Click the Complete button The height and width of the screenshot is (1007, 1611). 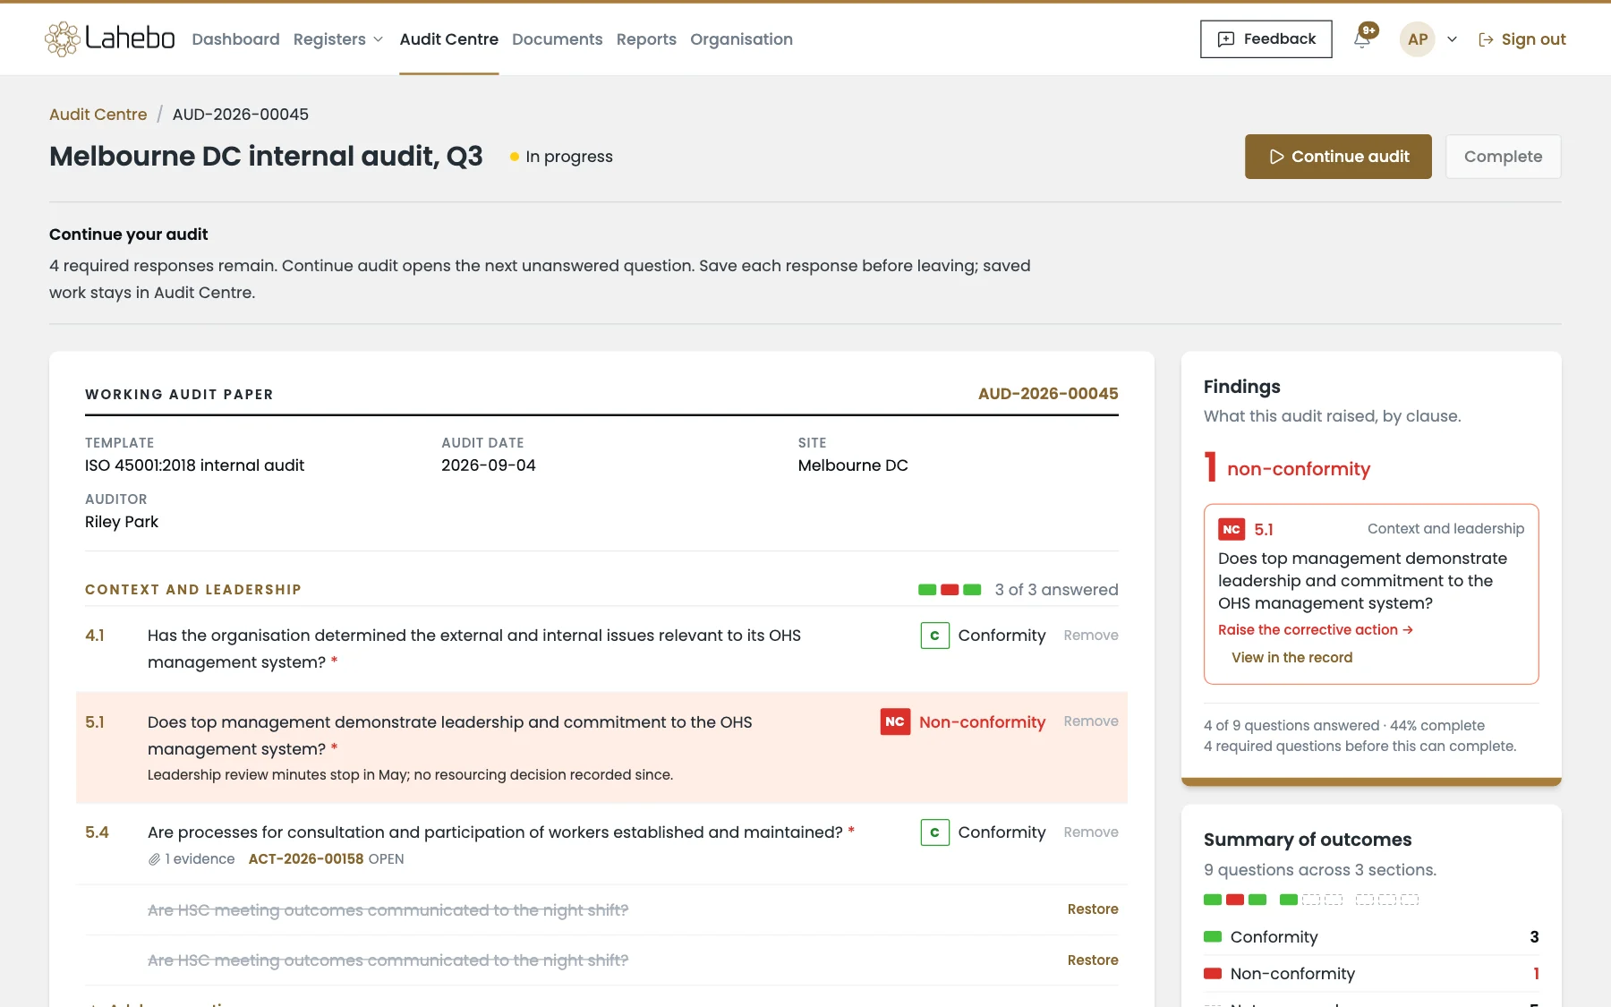(x=1504, y=157)
